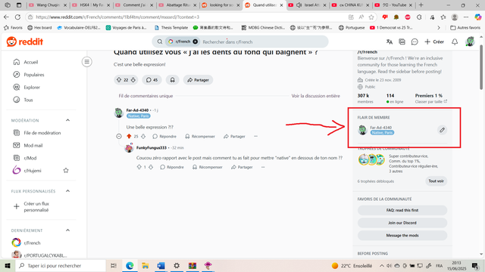Reply to FunkyFungus333's comment
485x272 pixels.
point(172,167)
